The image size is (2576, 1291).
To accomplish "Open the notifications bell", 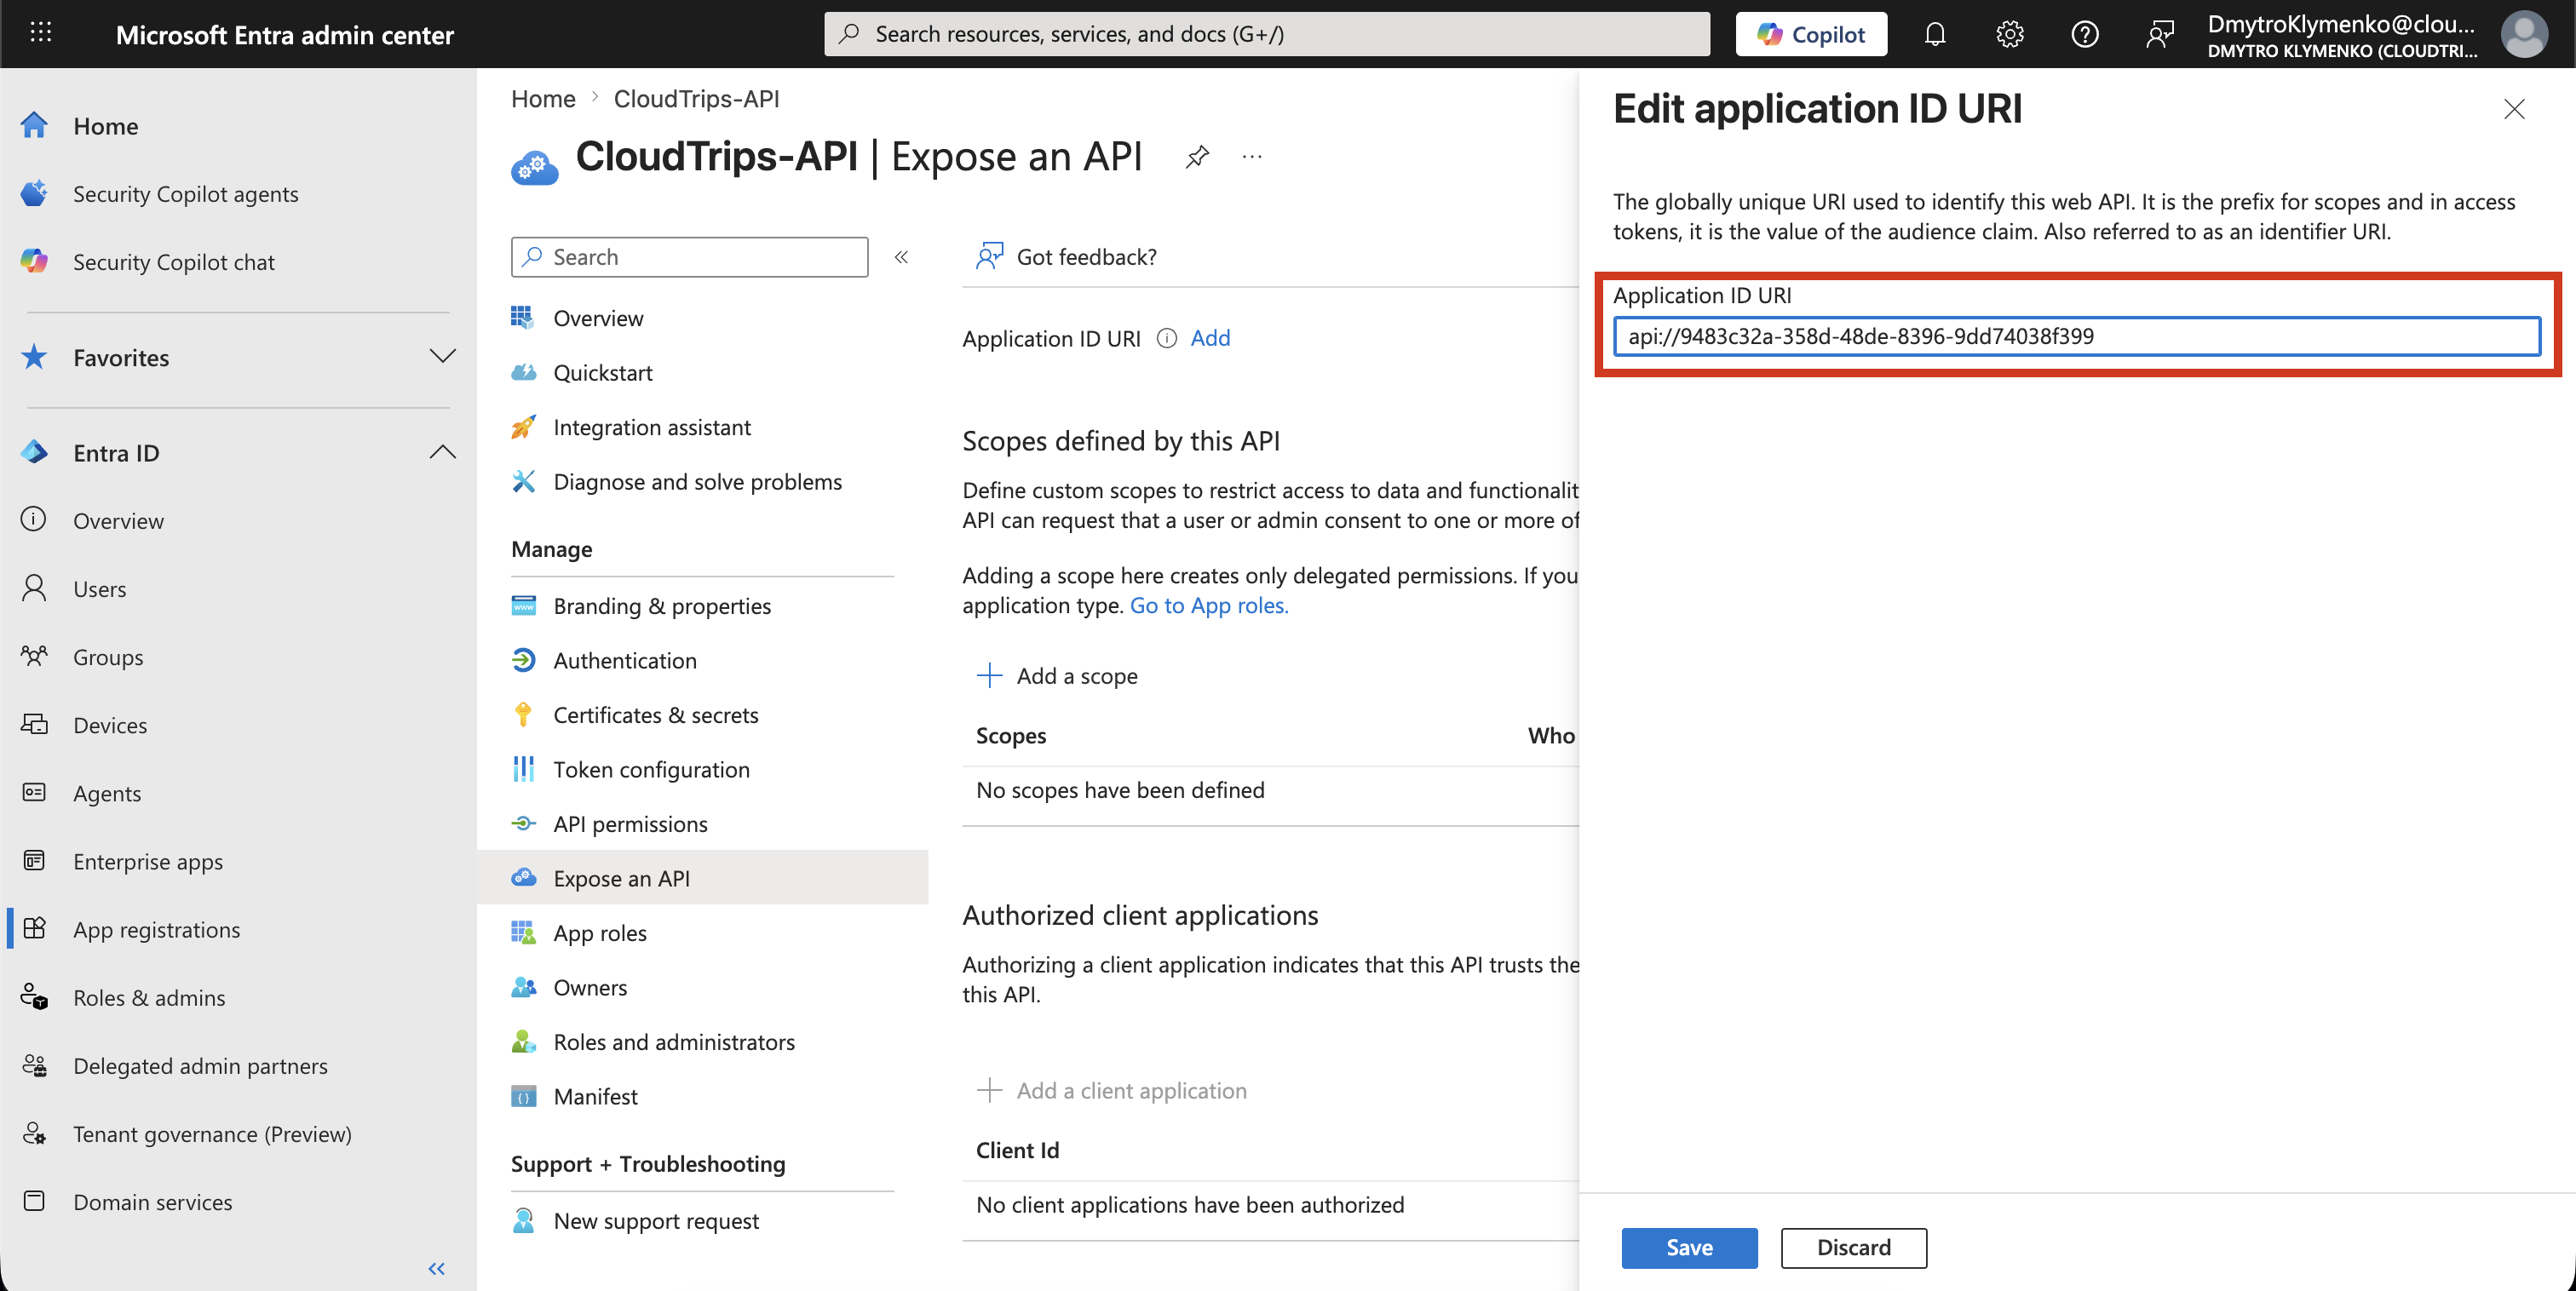I will (x=1934, y=34).
